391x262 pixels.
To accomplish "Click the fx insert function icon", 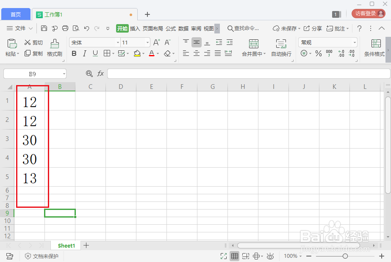I will tap(100, 74).
